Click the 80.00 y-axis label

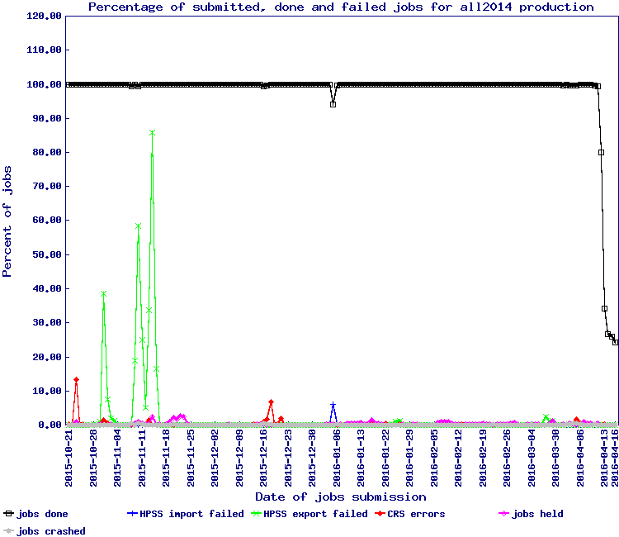(47, 152)
